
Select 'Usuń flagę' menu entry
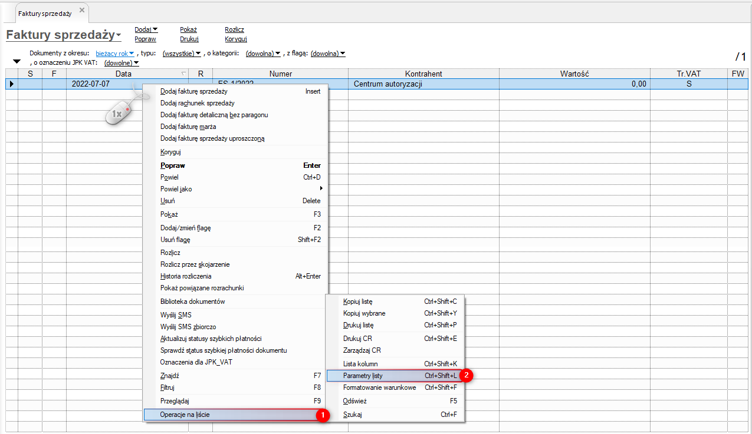point(235,240)
